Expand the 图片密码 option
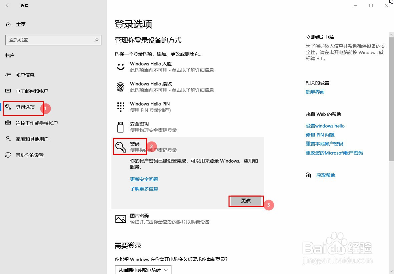This screenshot has height=274, width=394. pos(188,219)
